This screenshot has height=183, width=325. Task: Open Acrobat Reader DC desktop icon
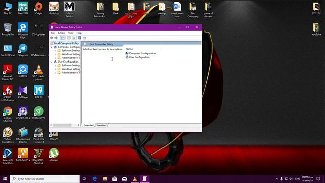pos(8,73)
